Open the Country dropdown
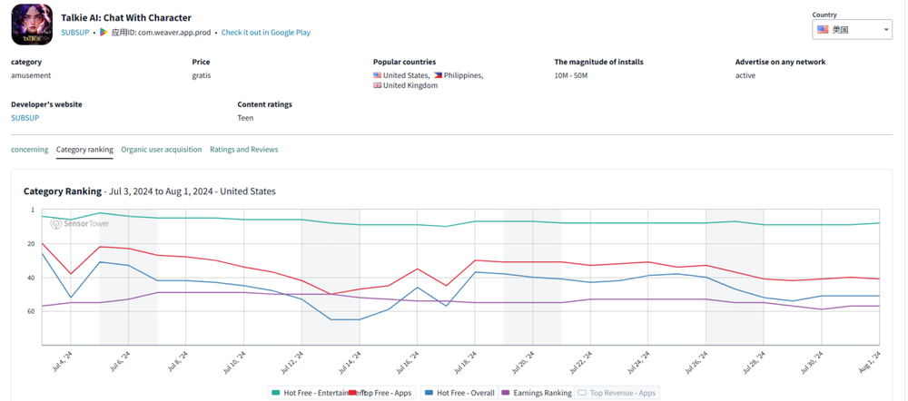Image resolution: width=908 pixels, height=401 pixels. (852, 30)
